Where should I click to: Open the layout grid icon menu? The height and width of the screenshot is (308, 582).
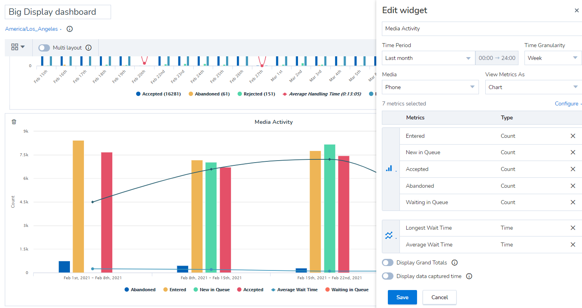(18, 47)
